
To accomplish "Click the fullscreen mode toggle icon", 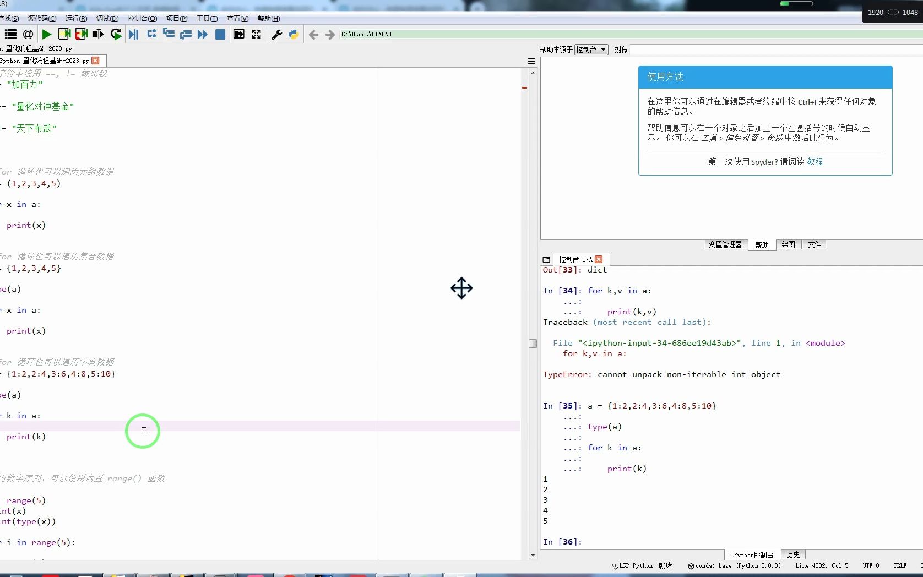I will (x=257, y=34).
